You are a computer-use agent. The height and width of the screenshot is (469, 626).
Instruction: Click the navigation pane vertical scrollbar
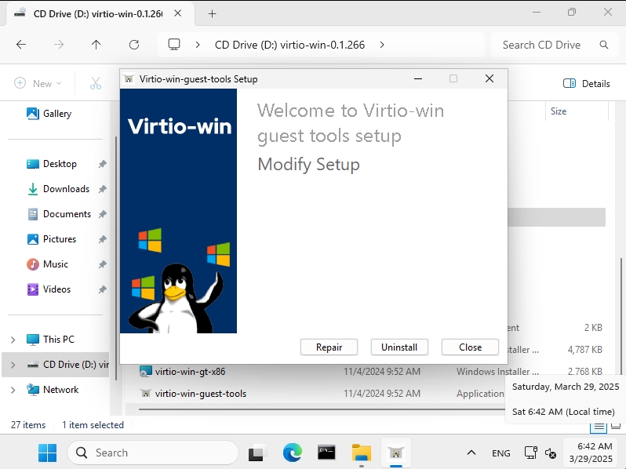point(116,258)
